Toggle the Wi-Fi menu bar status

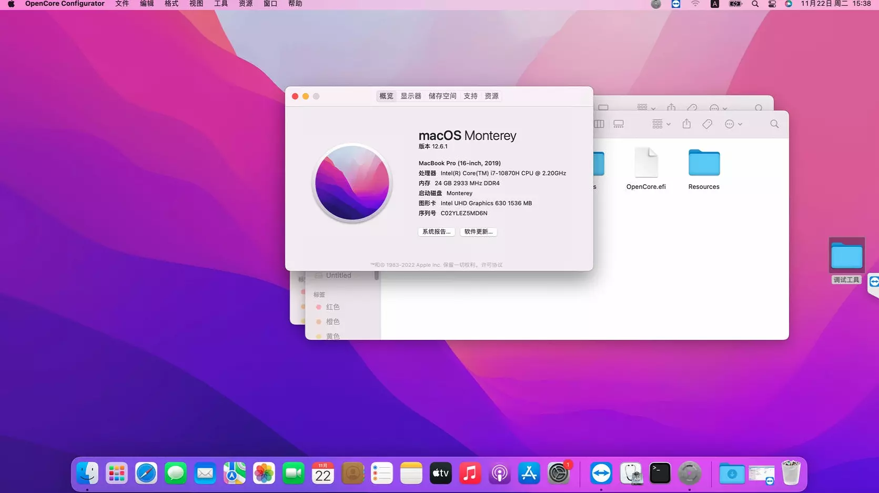pyautogui.click(x=695, y=4)
